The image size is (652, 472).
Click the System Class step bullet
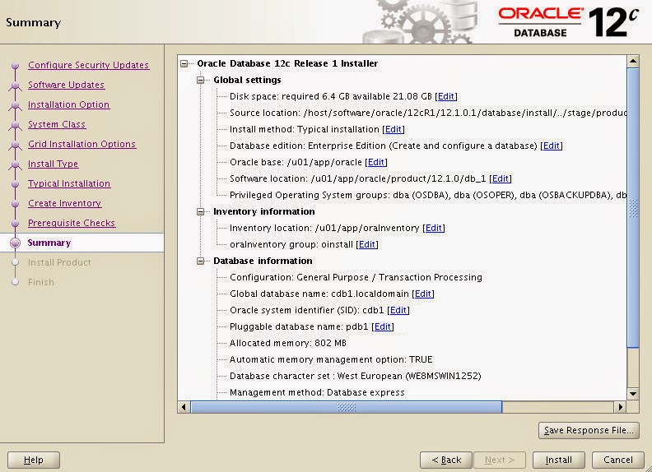16,125
